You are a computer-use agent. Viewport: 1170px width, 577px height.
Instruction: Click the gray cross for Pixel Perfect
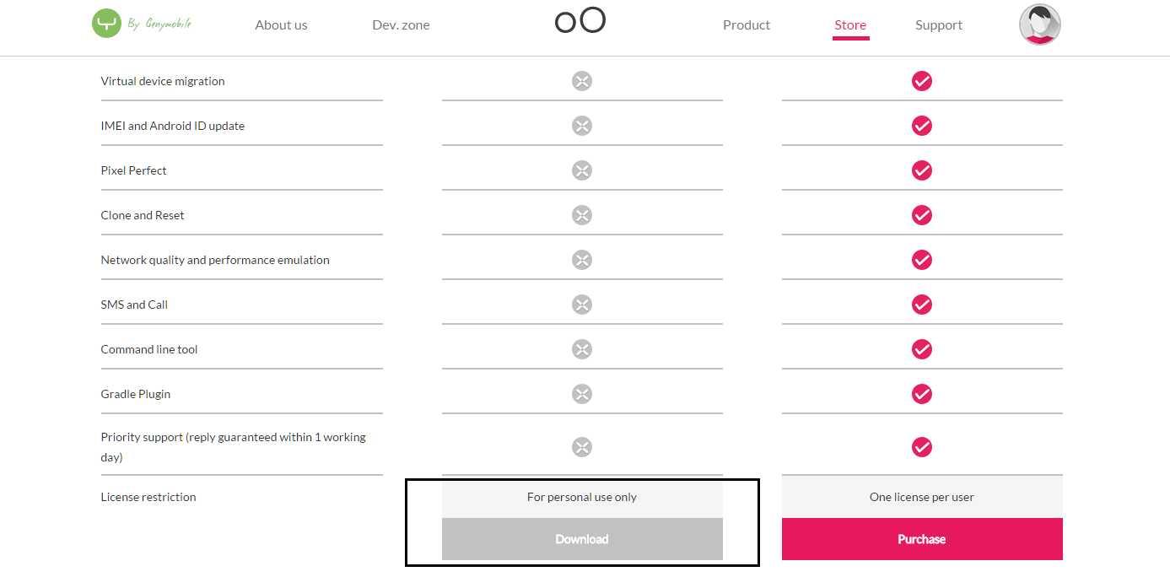point(582,170)
